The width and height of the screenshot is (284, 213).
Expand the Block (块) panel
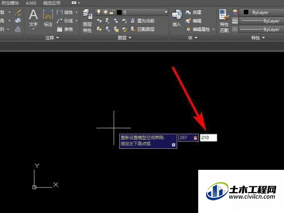pyautogui.click(x=193, y=38)
